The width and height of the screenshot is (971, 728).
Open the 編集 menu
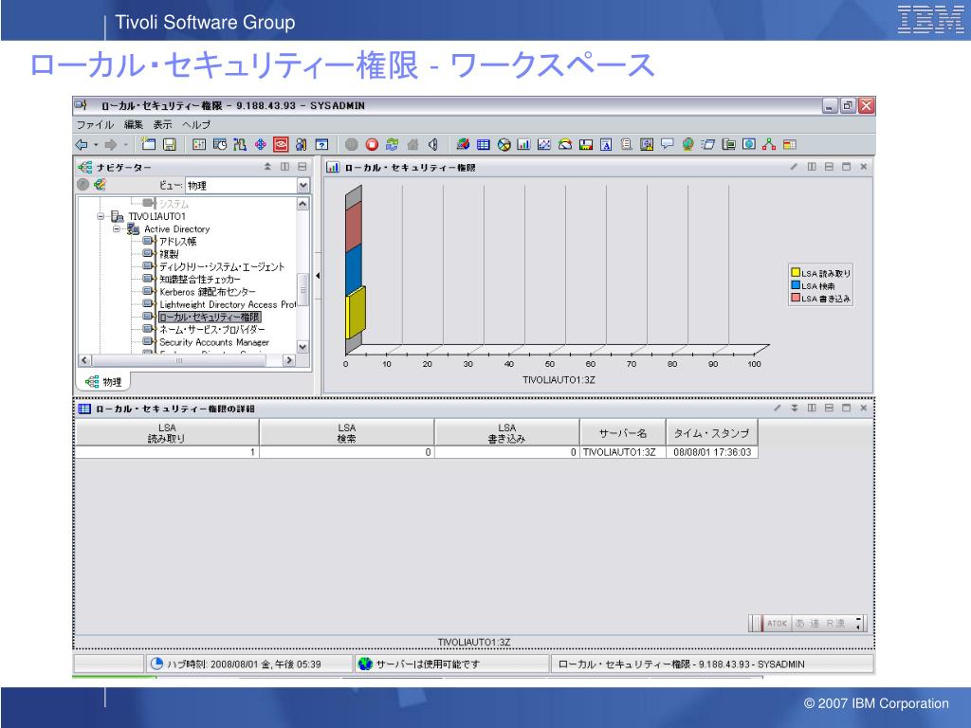133,124
